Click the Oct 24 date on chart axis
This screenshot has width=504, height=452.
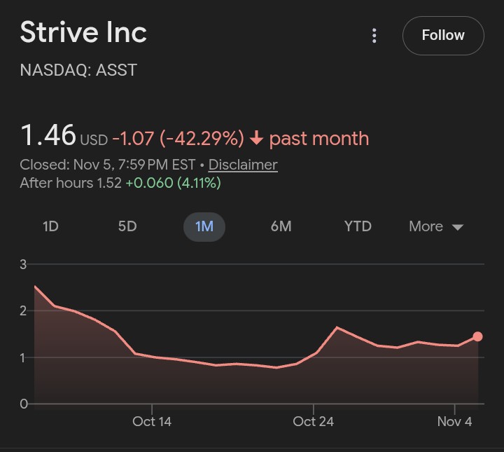click(x=314, y=421)
